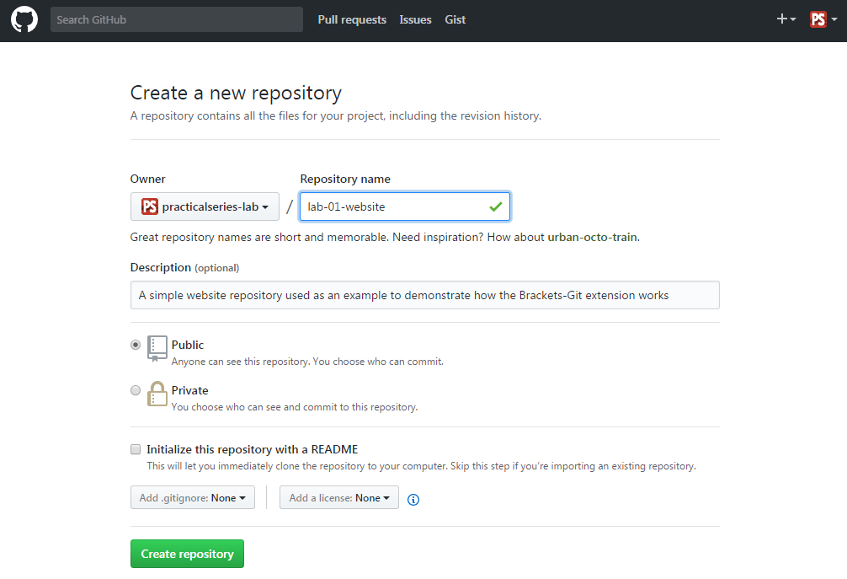Select the Private radio button
The width and height of the screenshot is (847, 579).
136,390
